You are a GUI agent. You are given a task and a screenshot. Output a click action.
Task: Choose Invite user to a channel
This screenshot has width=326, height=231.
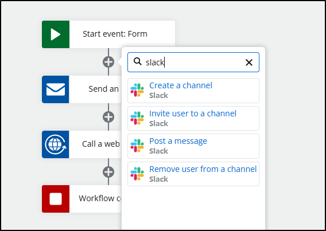[x=193, y=118]
